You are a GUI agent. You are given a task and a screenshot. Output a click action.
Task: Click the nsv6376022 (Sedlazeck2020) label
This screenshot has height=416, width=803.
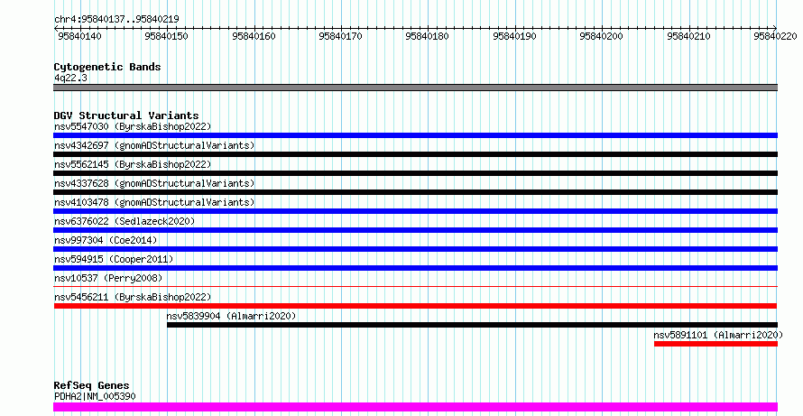pos(125,221)
